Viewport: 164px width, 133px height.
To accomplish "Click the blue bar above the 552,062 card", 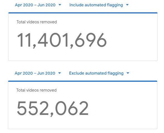I will click(83, 81).
